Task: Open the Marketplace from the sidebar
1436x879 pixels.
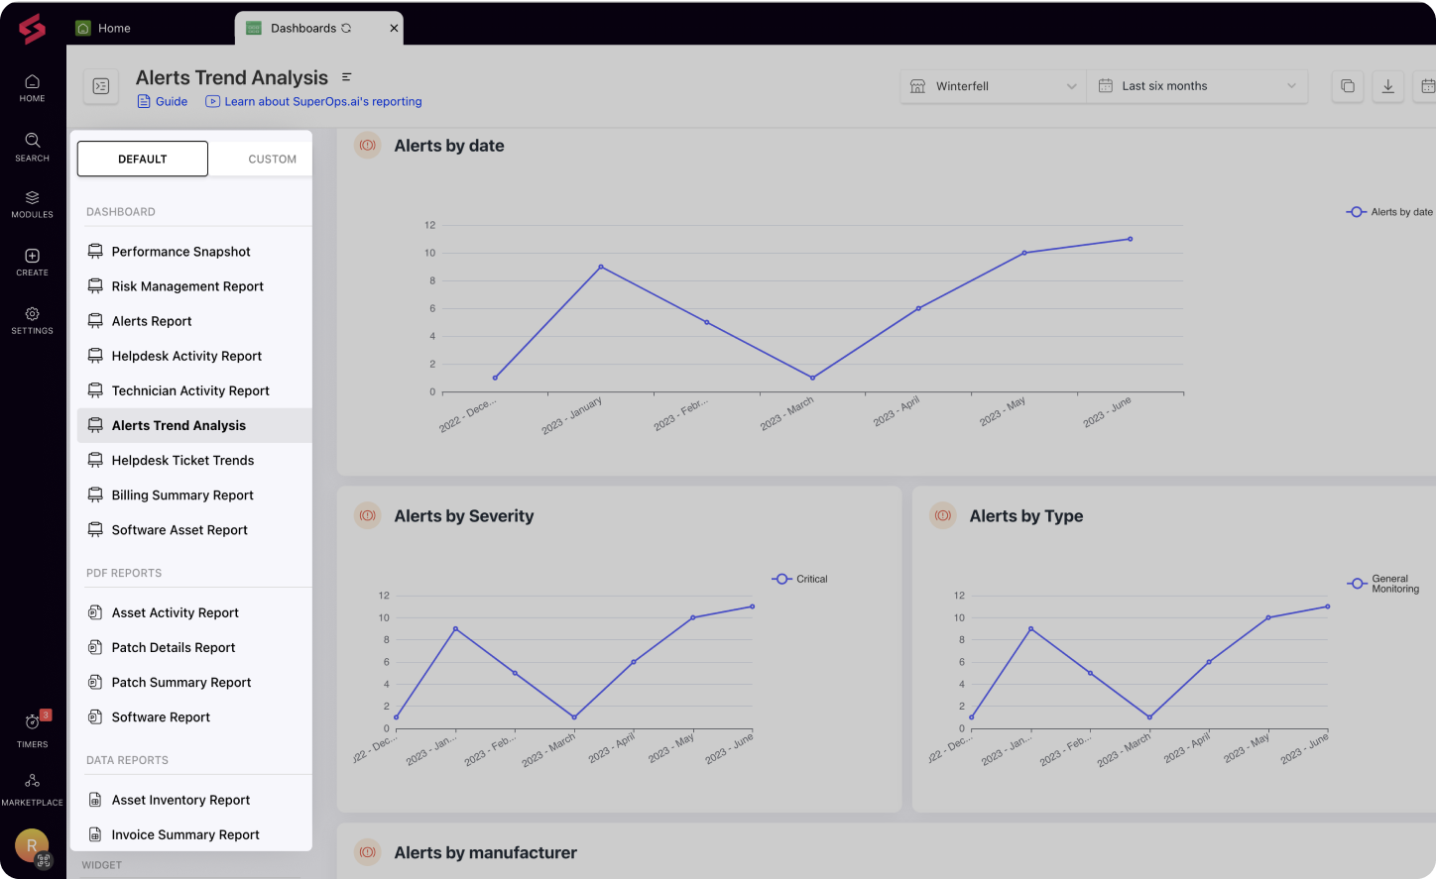Action: [x=32, y=786]
